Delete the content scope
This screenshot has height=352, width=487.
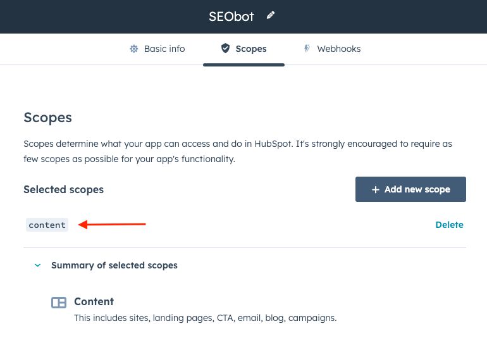(x=449, y=225)
